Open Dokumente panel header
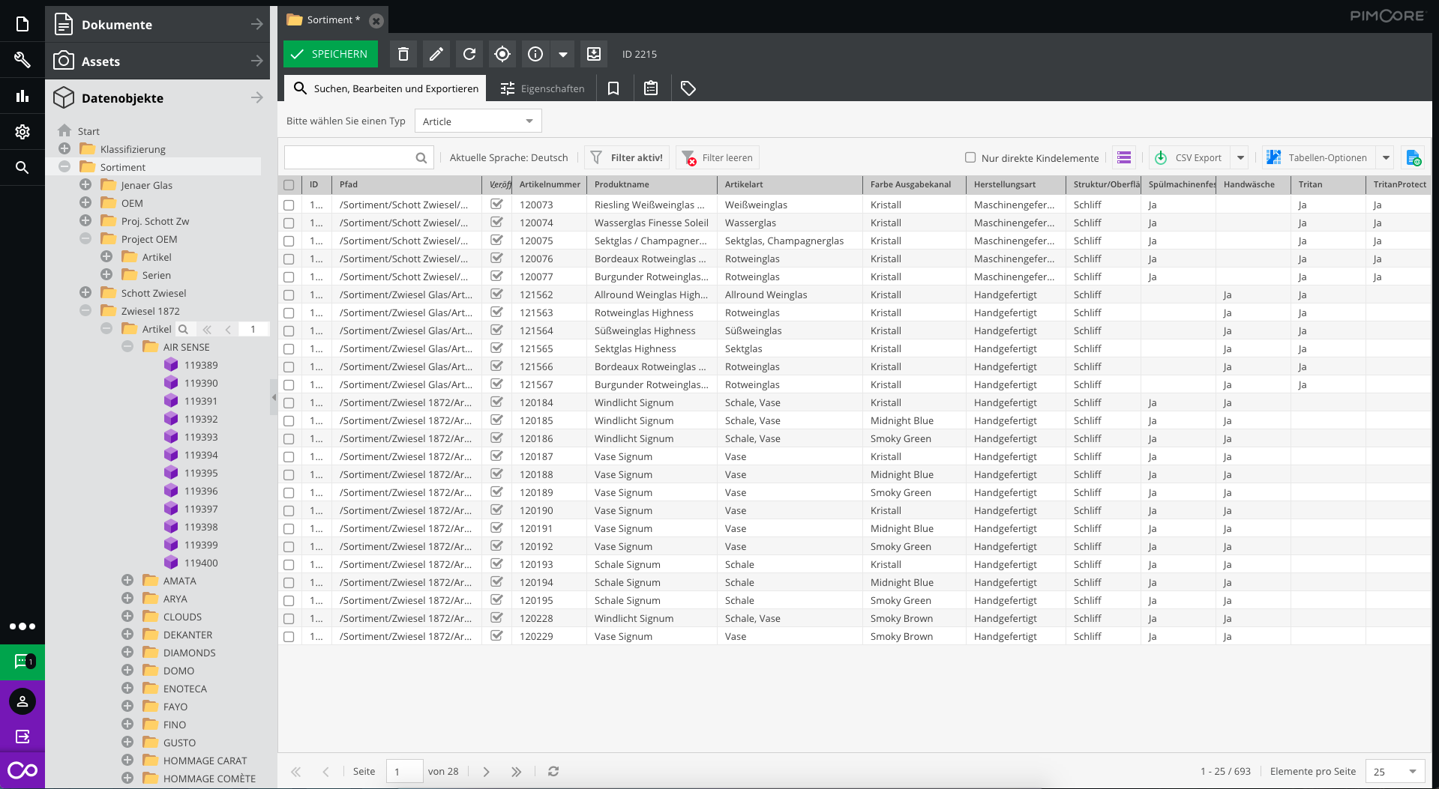This screenshot has width=1439, height=789. pyautogui.click(x=157, y=25)
